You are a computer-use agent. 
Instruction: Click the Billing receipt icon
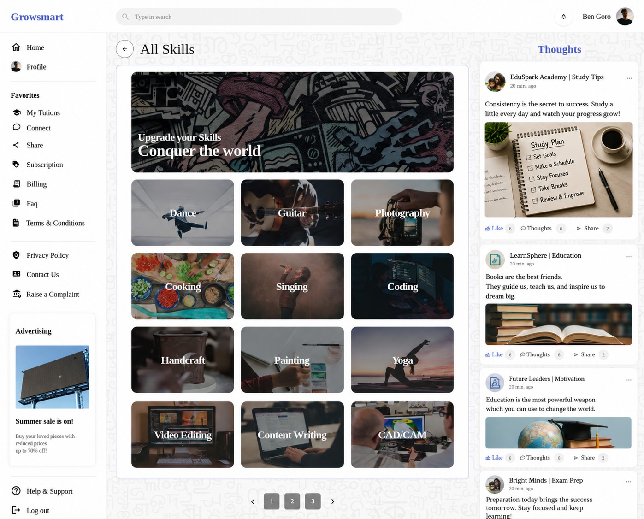[17, 184]
